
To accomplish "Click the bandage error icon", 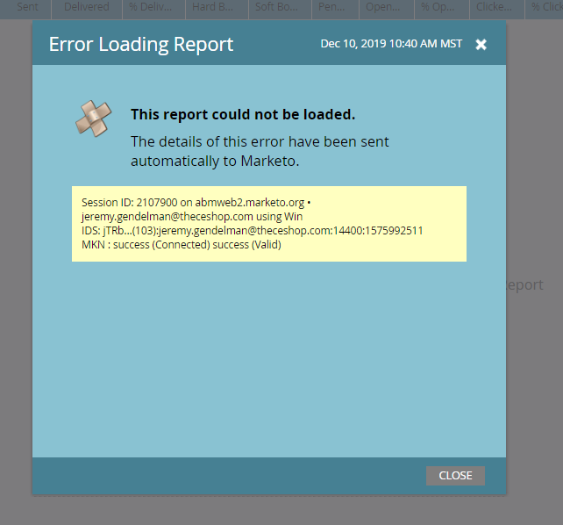I will 94,119.
